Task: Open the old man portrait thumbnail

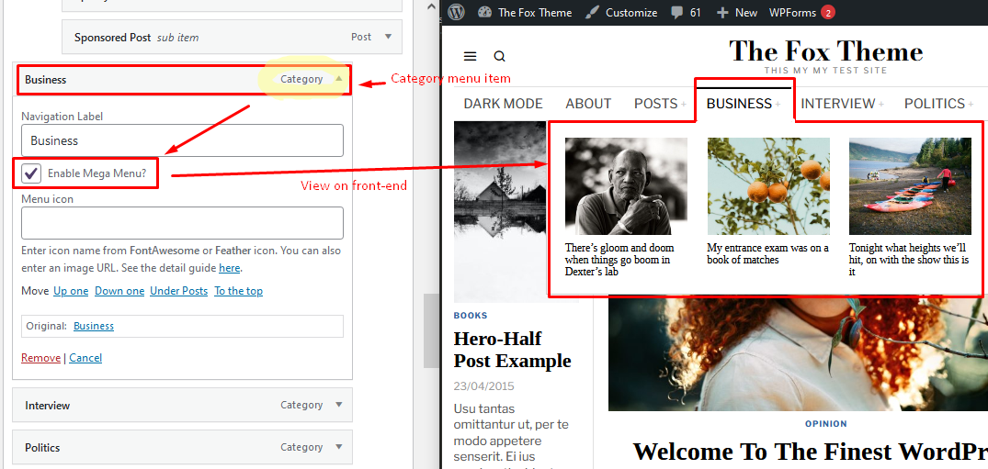Action: (x=626, y=186)
